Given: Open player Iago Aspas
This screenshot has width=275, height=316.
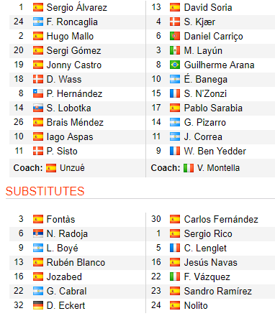Looking at the screenshot, I should [70, 137].
